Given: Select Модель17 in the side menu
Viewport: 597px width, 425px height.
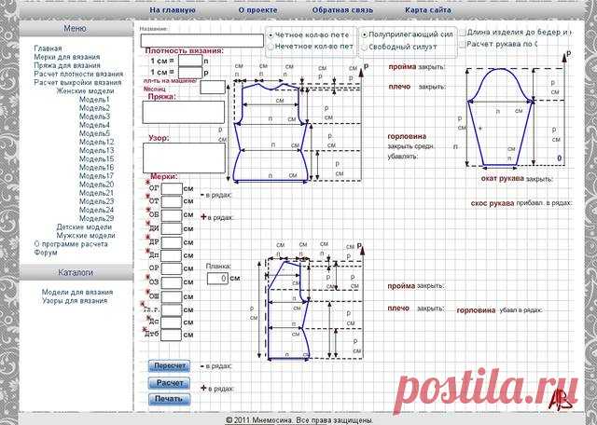Looking at the screenshot, I should pyautogui.click(x=96, y=176).
